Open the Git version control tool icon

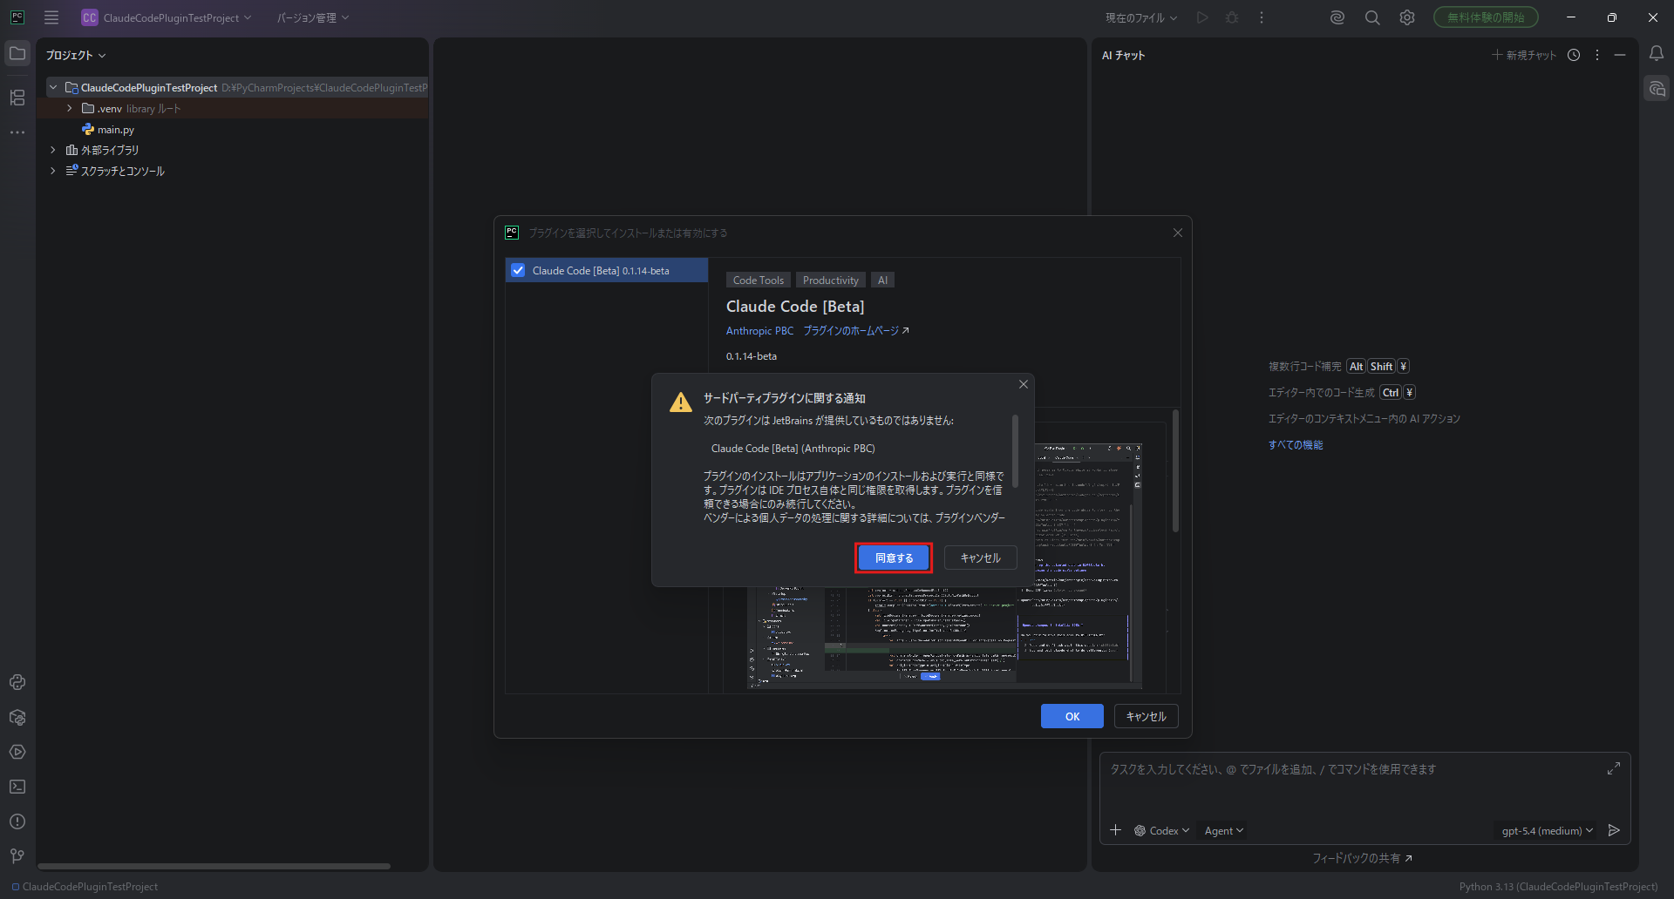coord(17,856)
